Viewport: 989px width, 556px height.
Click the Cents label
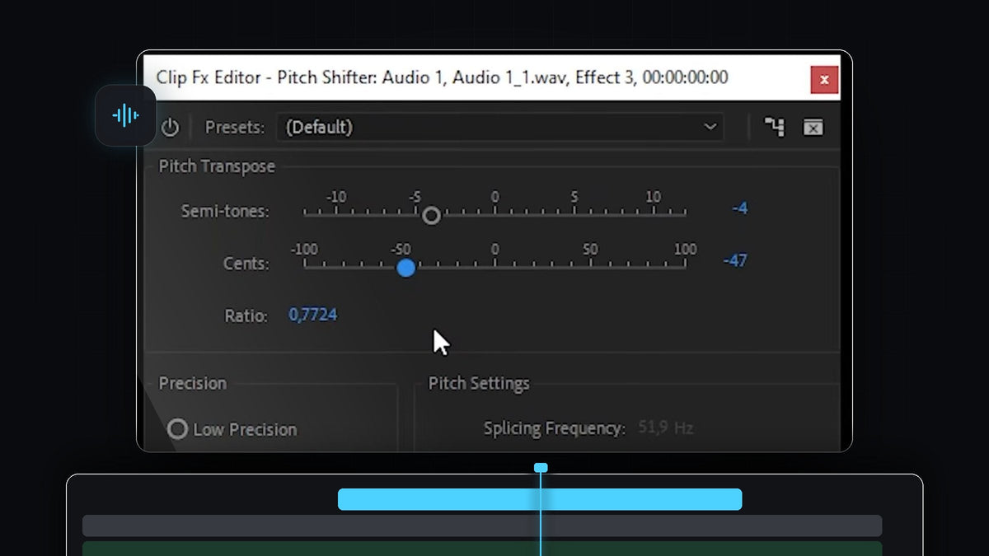click(246, 264)
